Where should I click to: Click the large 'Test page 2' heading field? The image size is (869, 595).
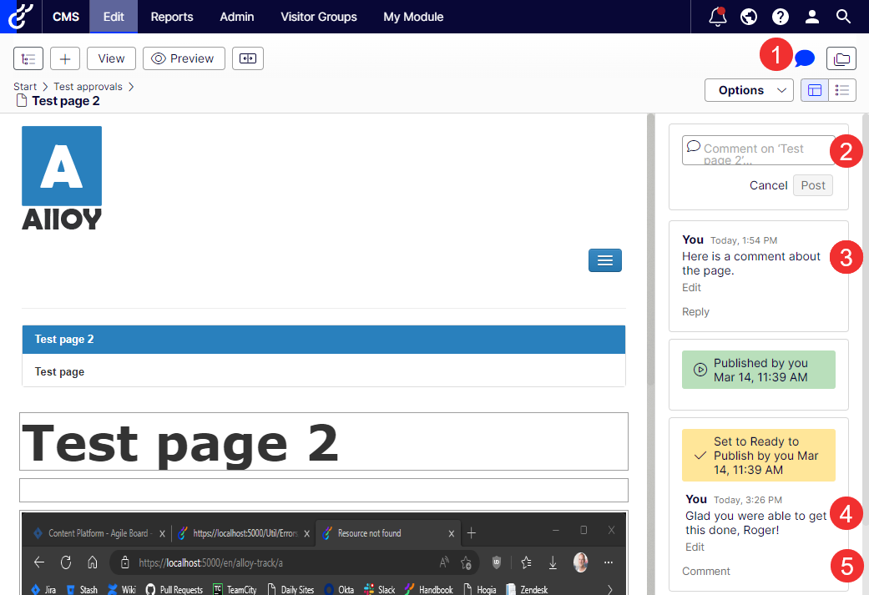[324, 441]
